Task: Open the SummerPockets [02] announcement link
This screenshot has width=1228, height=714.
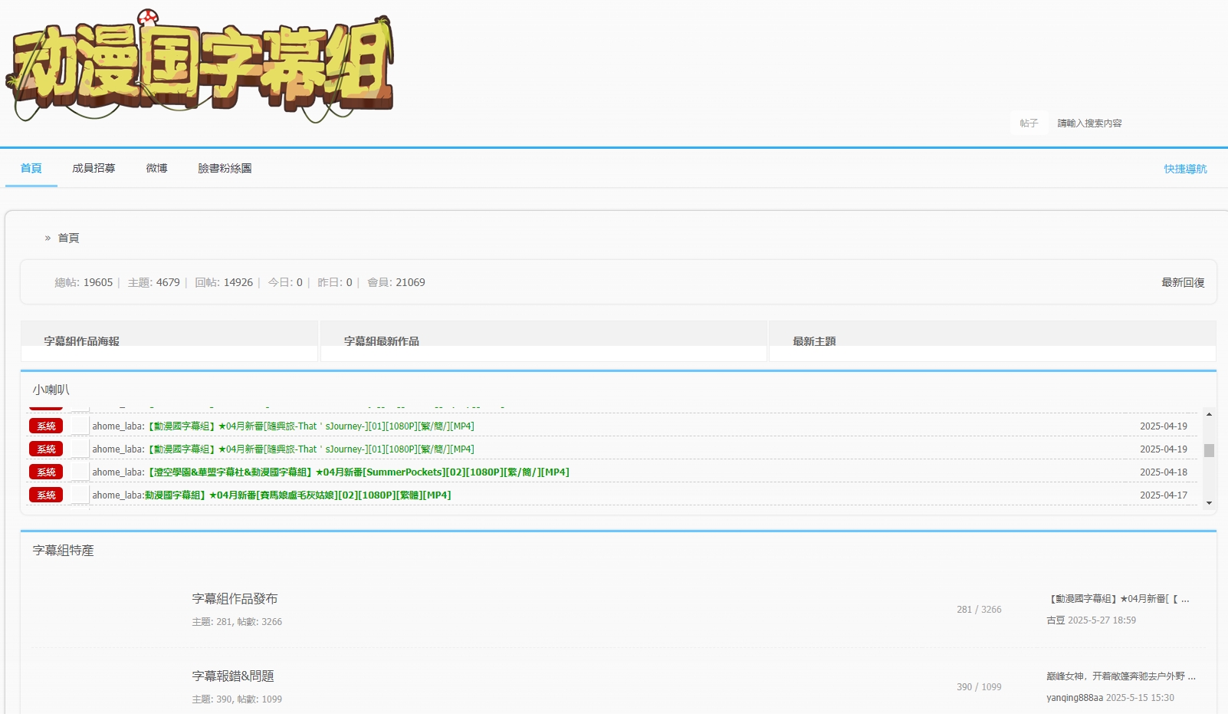Action: pos(359,472)
